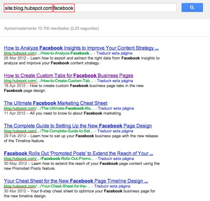This screenshot has height=201, width=210.
Task: Translate the Ultimate Facebook Marketing page
Action: tap(116, 108)
